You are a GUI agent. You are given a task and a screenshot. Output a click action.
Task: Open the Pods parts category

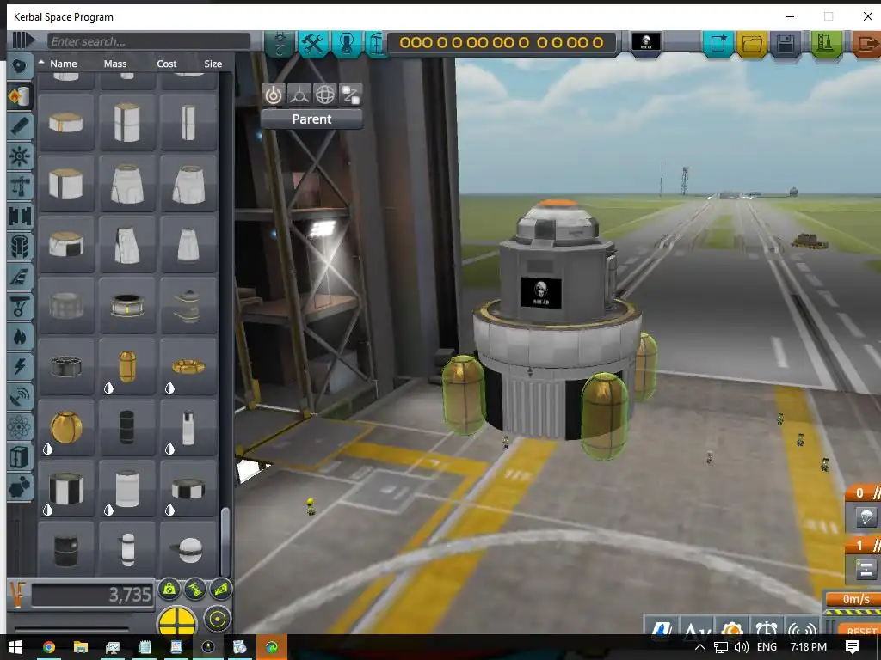pos(21,67)
